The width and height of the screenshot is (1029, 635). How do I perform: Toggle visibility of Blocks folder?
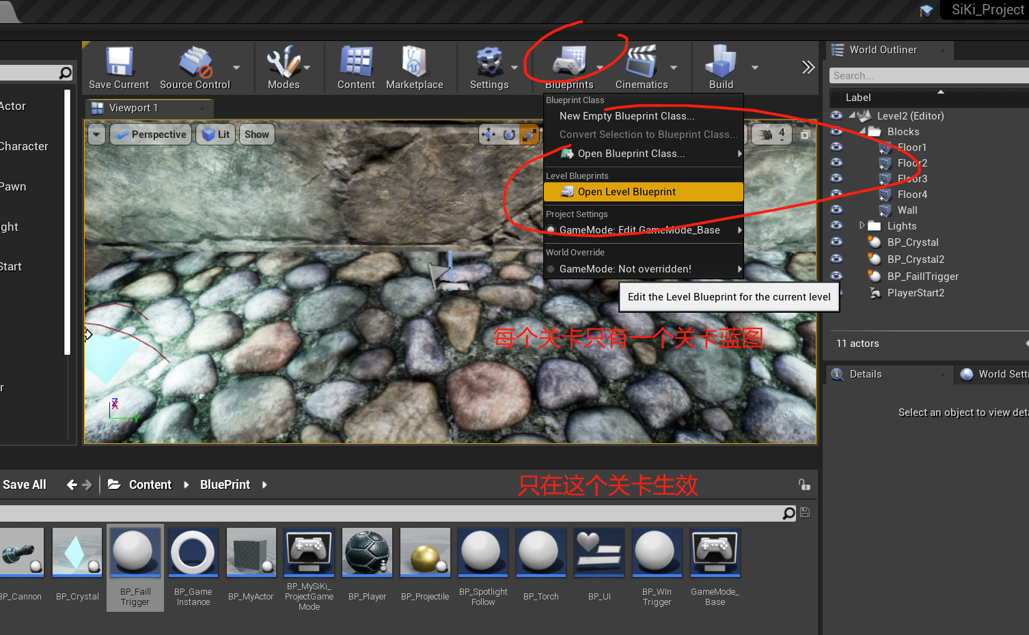tap(836, 131)
